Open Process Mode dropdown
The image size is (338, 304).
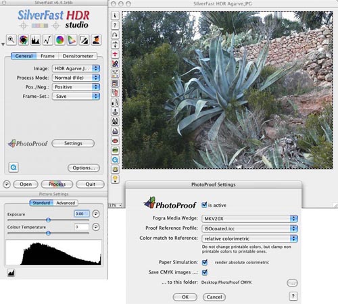coord(76,78)
